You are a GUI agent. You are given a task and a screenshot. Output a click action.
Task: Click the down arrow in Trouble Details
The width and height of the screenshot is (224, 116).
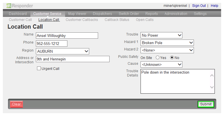pyautogui.click(x=212, y=87)
